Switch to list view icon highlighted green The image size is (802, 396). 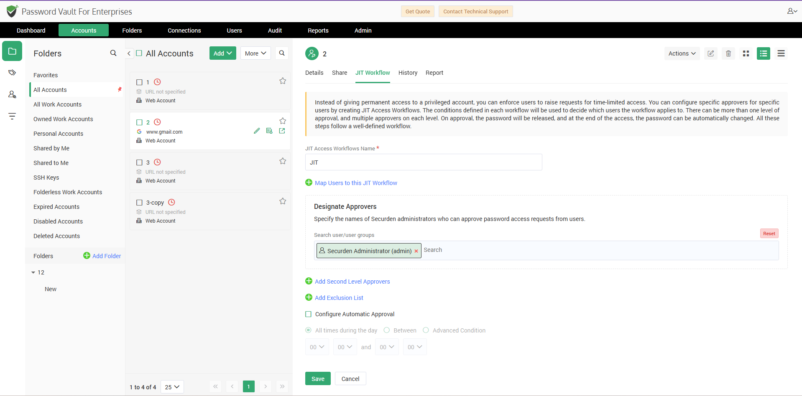point(764,53)
